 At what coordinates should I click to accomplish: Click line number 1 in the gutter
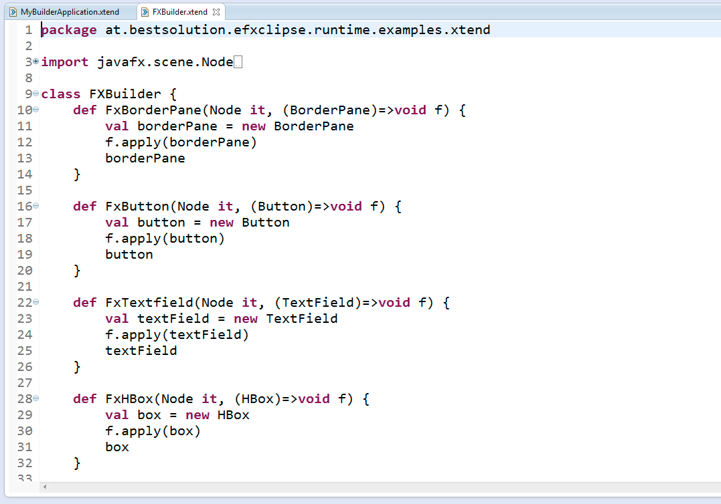pos(28,29)
